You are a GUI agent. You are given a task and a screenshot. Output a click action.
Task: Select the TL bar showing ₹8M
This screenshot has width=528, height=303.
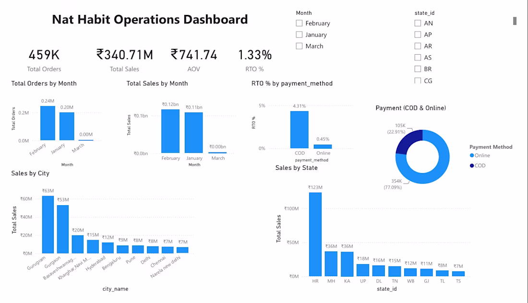(x=442, y=273)
